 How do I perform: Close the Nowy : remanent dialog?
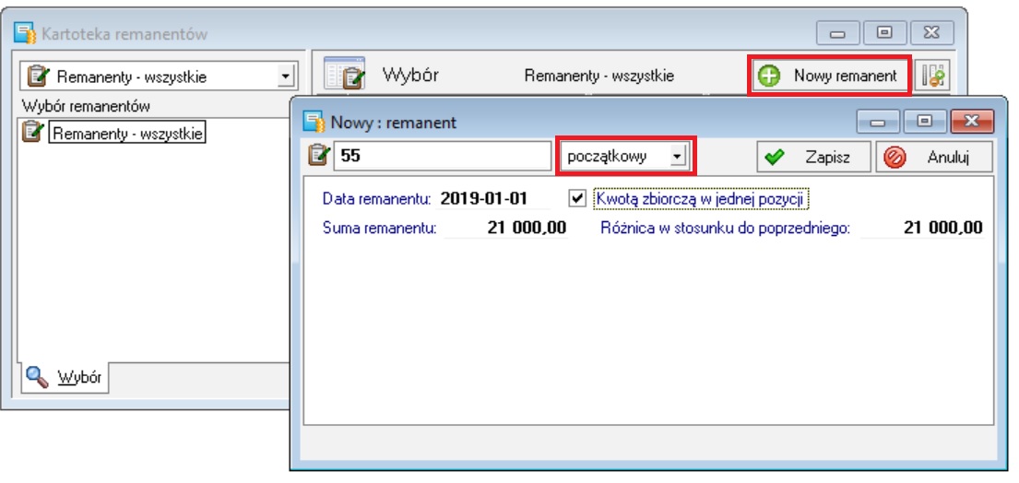(971, 121)
